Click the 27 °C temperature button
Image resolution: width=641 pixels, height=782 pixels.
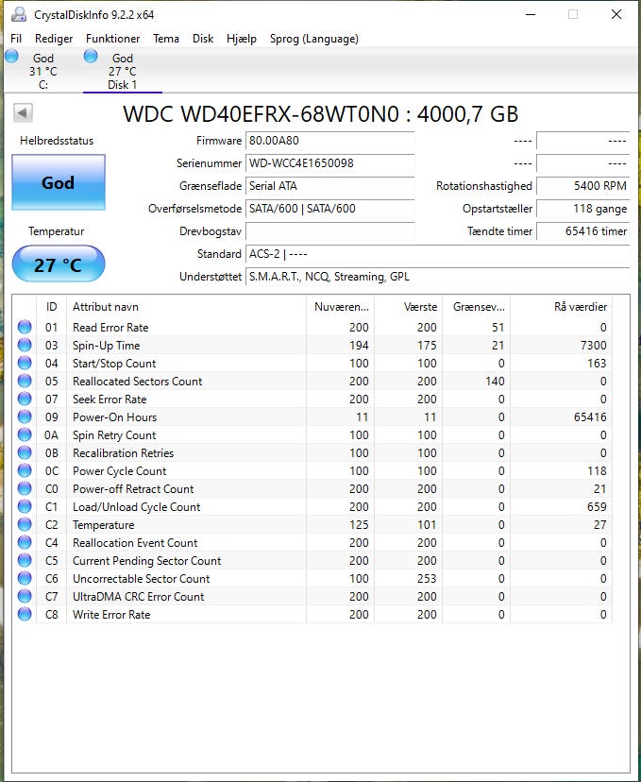(59, 264)
